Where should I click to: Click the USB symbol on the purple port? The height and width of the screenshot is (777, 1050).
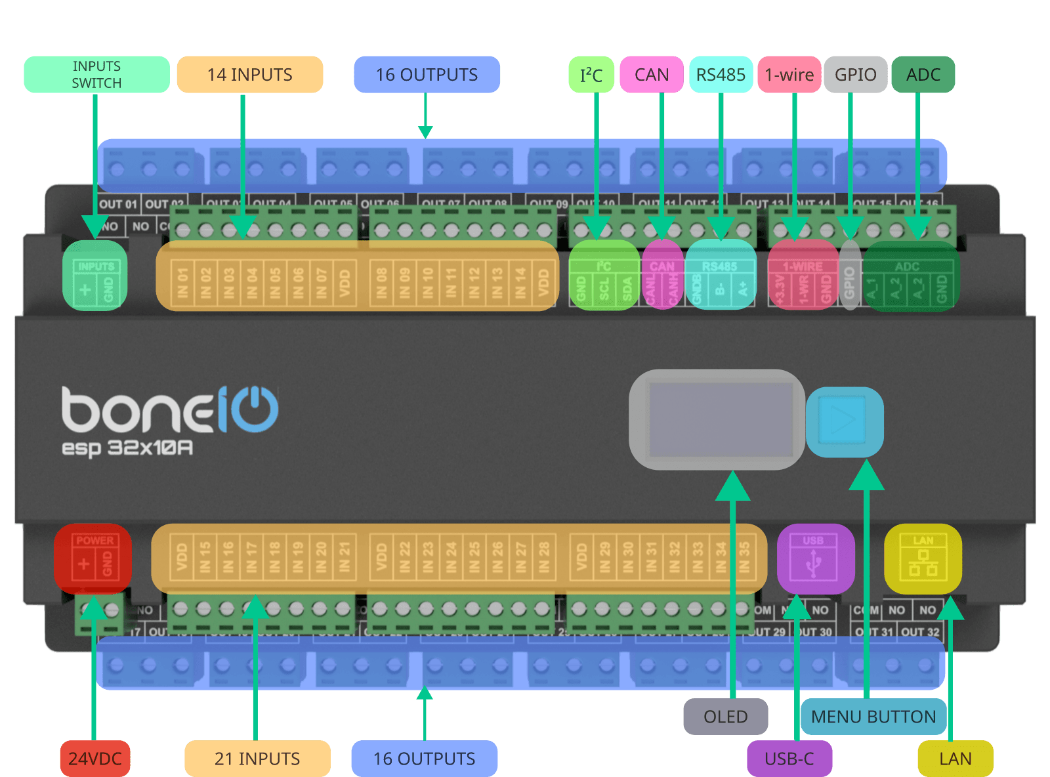click(x=814, y=564)
